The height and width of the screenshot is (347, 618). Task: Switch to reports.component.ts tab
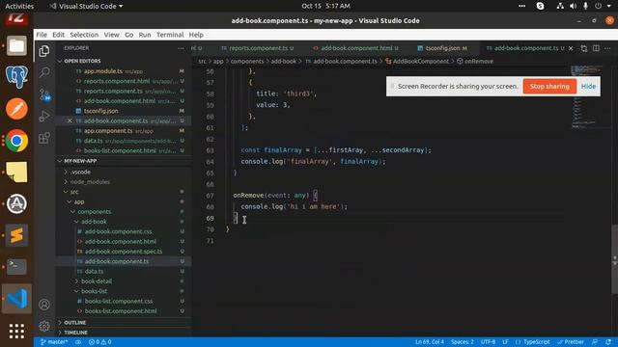click(x=258, y=48)
